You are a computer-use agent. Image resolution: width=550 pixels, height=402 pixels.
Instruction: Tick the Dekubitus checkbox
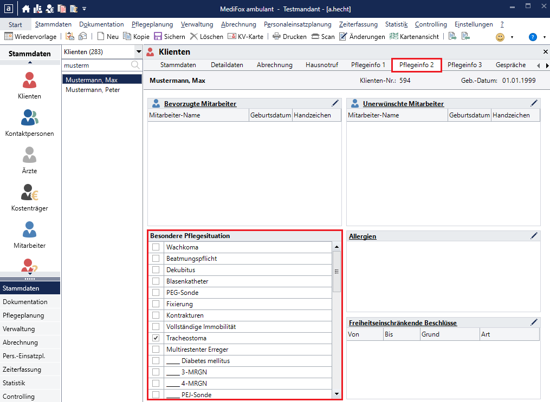tap(156, 270)
